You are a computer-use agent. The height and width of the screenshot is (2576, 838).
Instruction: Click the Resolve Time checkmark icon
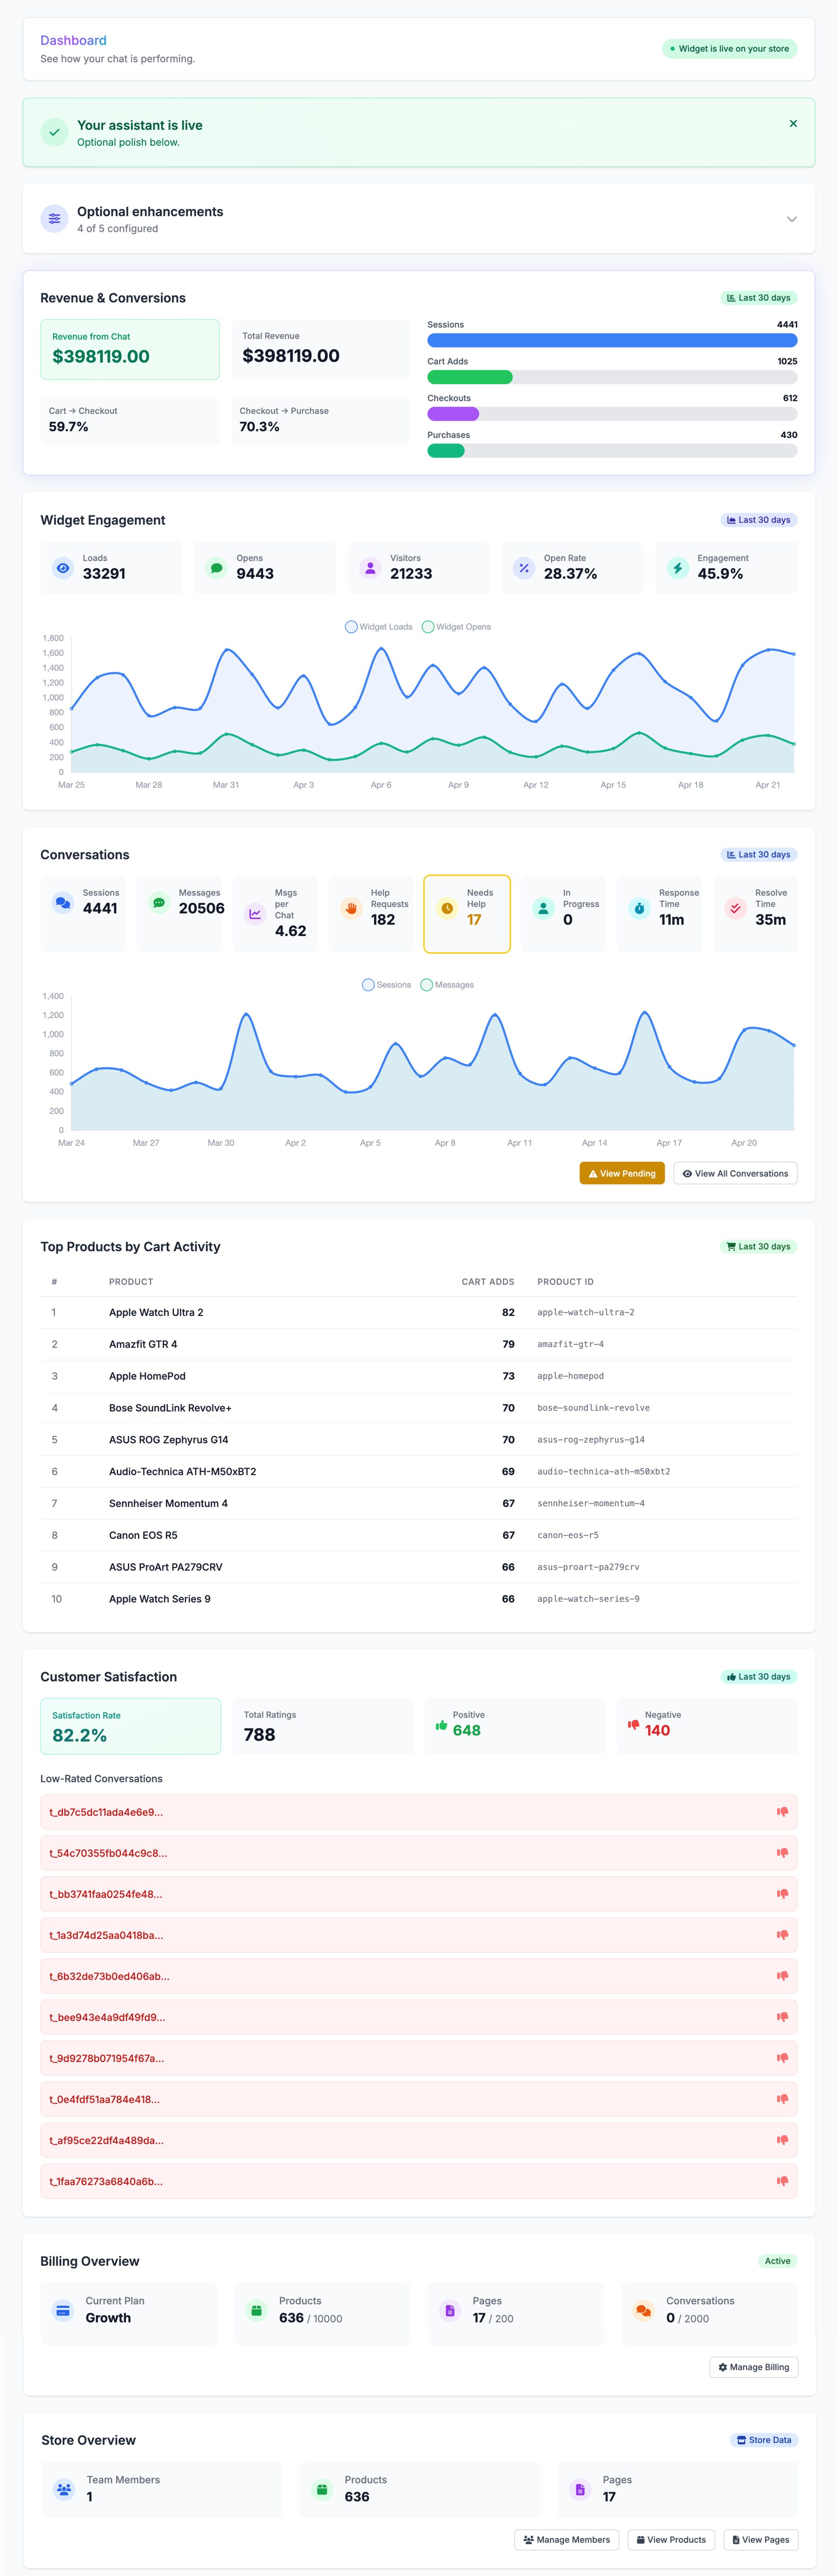pyautogui.click(x=735, y=908)
